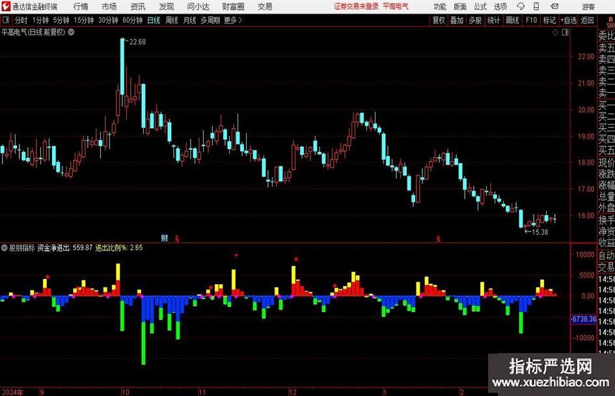Viewport: 615px width, 396px height.
Task: Add stock with the +自选 button
Action: pyautogui.click(x=569, y=20)
